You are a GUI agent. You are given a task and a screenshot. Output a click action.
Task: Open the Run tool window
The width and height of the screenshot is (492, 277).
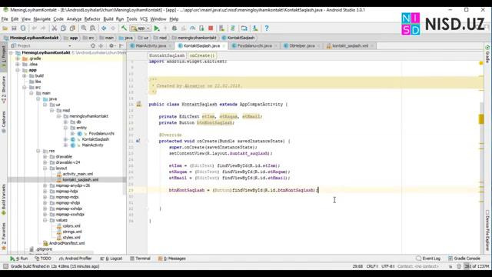[18, 259]
